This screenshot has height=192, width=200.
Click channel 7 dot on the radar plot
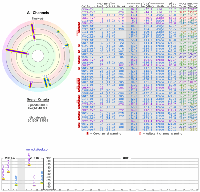point(58,31)
